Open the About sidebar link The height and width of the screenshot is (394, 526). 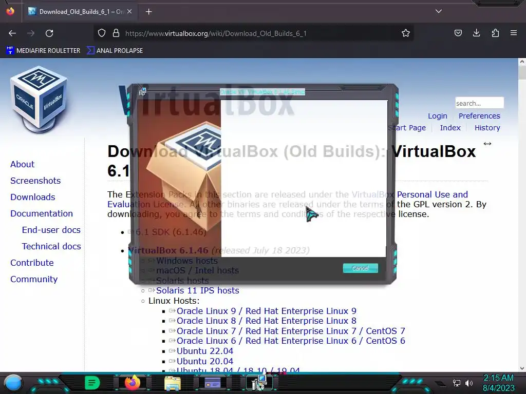tap(22, 164)
